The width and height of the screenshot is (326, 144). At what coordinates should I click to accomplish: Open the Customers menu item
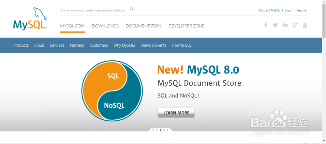click(99, 45)
